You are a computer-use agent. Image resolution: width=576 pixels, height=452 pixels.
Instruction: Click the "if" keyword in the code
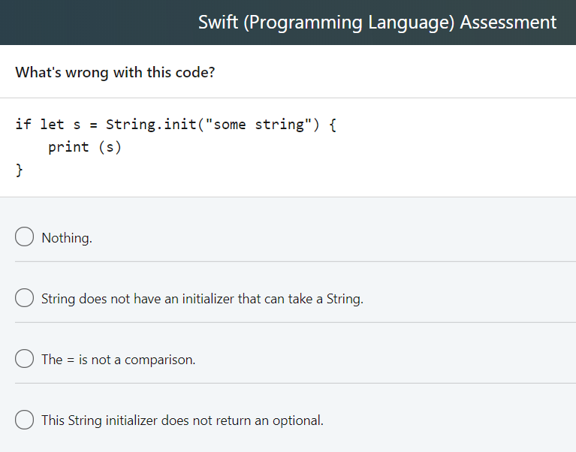click(23, 125)
